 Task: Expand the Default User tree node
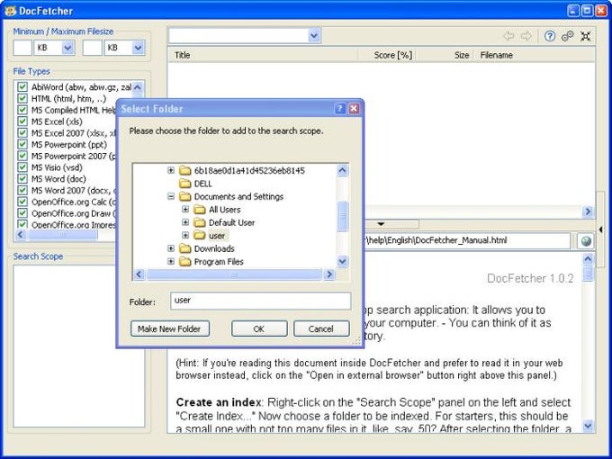185,222
